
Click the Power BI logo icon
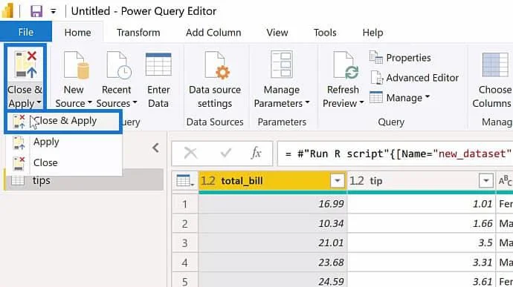[x=8, y=10]
